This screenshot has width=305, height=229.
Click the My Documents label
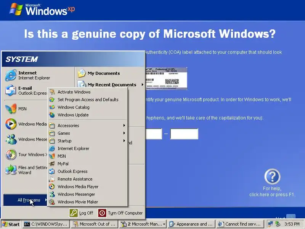pos(104,73)
